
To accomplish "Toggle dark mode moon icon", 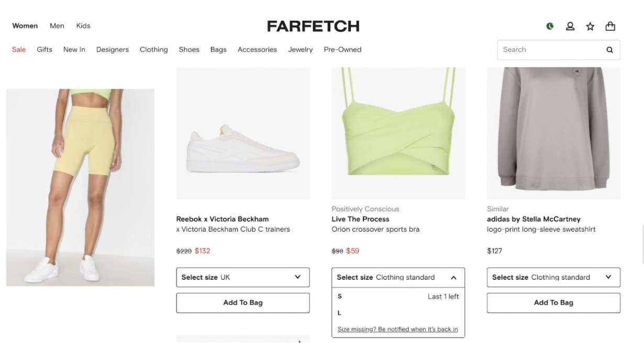I will 550,26.
